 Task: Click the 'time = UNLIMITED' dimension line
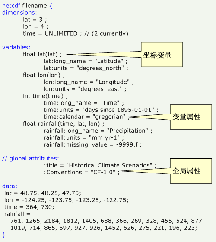(x=50, y=33)
